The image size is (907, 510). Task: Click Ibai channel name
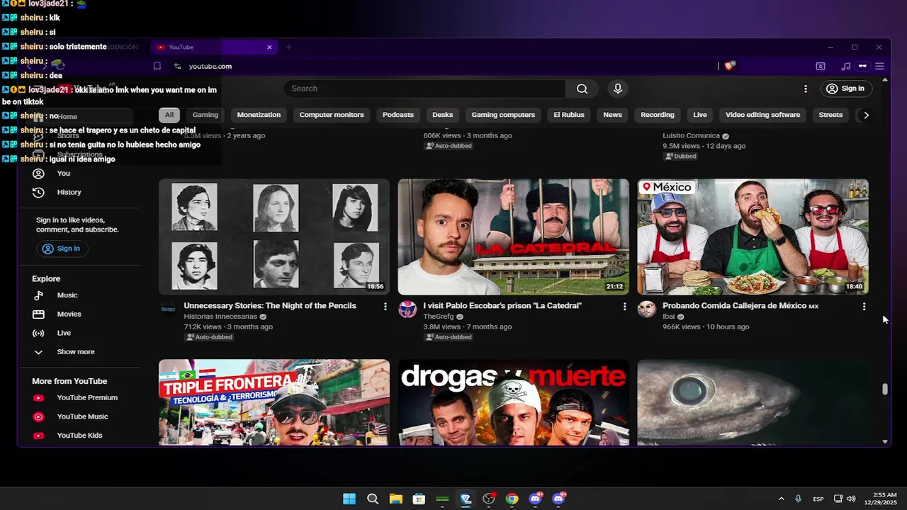click(668, 317)
